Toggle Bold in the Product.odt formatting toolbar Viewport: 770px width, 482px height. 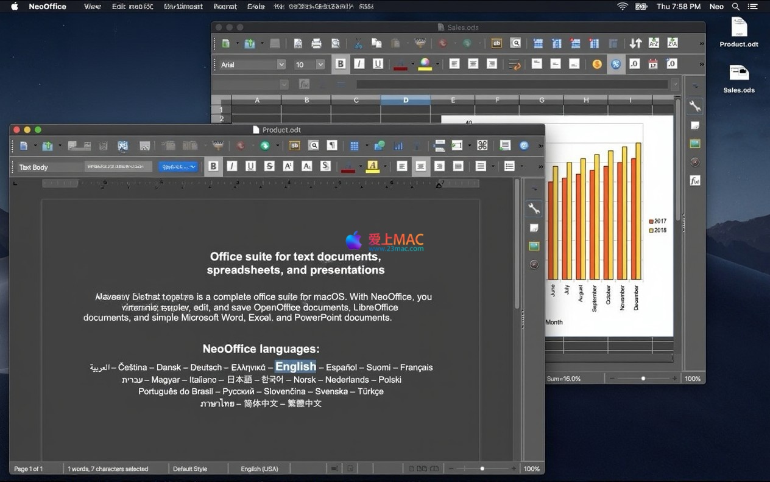213,166
